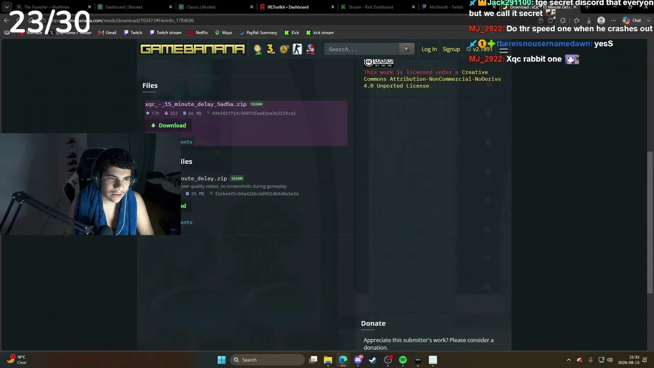Click the Files section heading
This screenshot has height=368, width=654.
[150, 85]
